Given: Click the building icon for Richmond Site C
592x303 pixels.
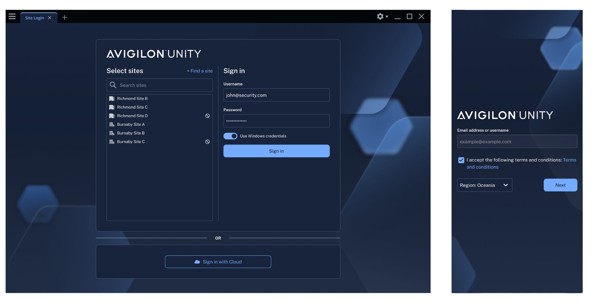Looking at the screenshot, I should [x=112, y=107].
